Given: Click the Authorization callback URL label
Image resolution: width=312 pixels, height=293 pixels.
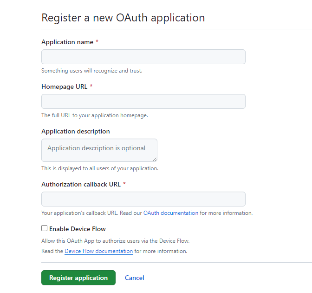Looking at the screenshot, I should point(81,184).
